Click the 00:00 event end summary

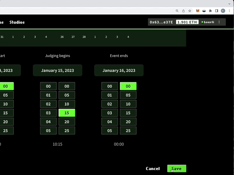pyautogui.click(x=119, y=144)
